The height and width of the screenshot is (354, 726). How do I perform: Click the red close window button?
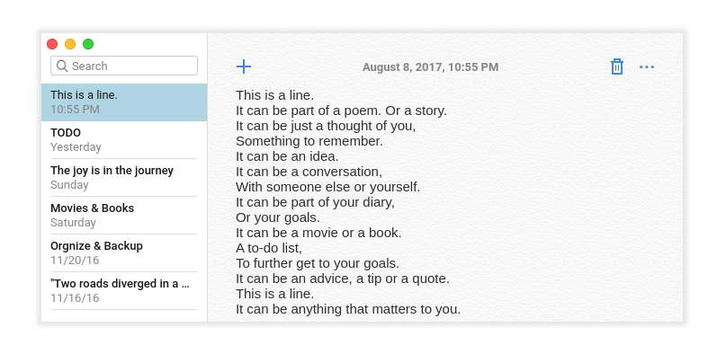(x=52, y=44)
